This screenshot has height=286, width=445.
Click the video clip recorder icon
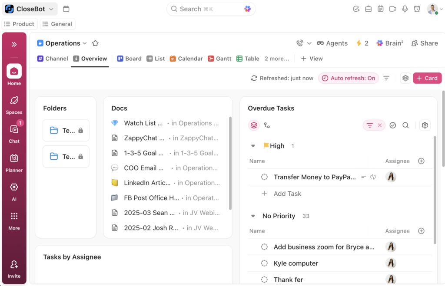(393, 9)
